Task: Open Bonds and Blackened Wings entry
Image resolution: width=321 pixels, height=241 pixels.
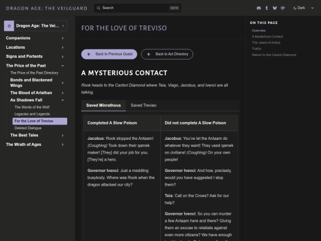Action: 31,83
